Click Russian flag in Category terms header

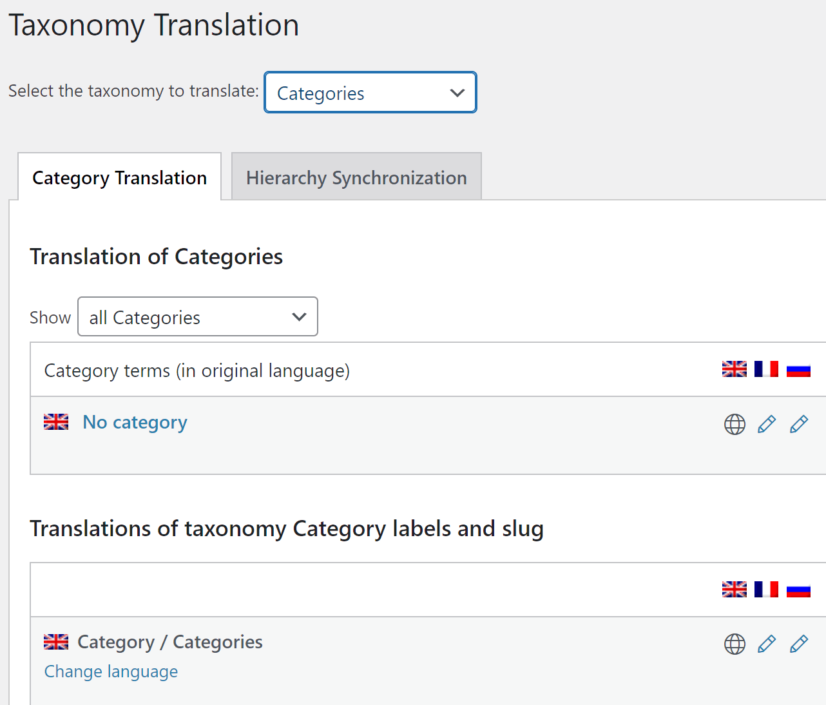point(798,369)
